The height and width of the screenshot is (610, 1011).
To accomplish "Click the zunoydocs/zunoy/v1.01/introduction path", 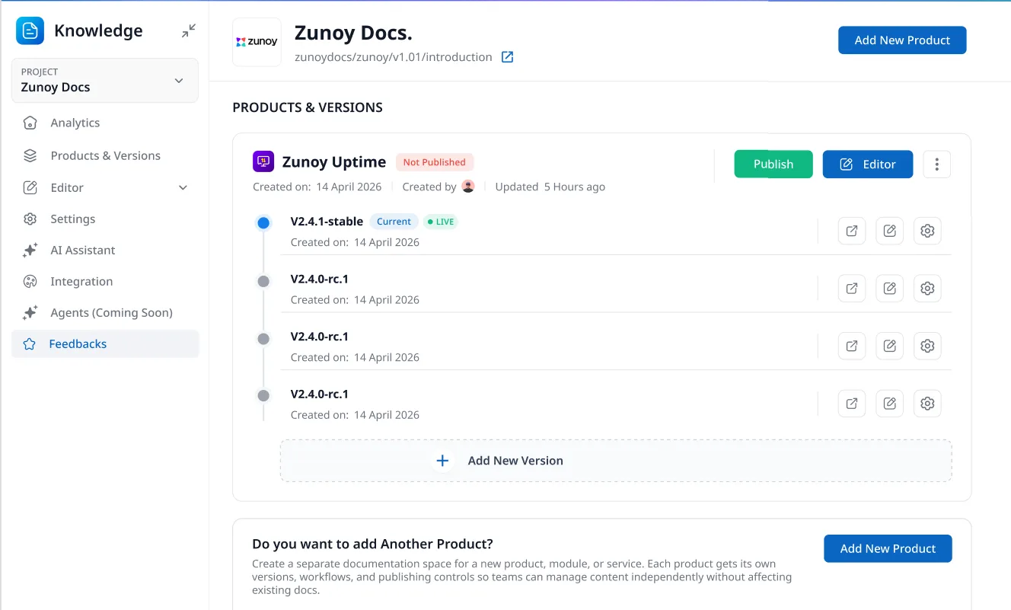I will (393, 57).
